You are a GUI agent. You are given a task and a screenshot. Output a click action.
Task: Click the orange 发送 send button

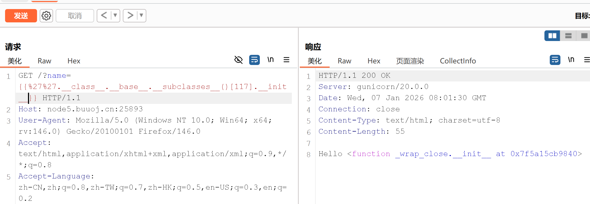tap(21, 16)
